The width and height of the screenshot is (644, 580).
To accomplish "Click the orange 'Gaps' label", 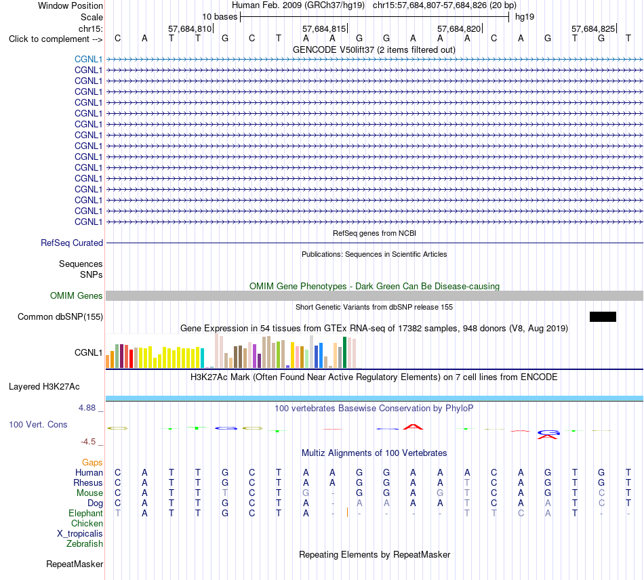I will 92,463.
